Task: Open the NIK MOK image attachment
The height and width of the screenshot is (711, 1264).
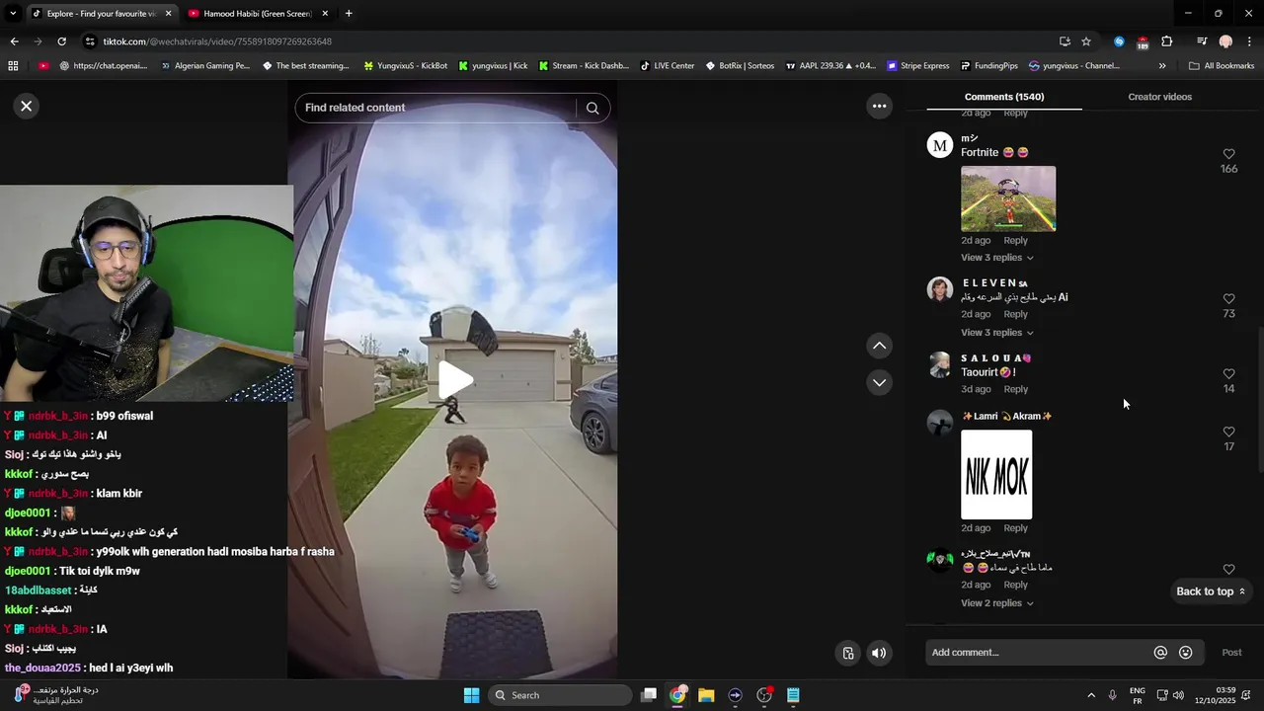Action: click(996, 475)
